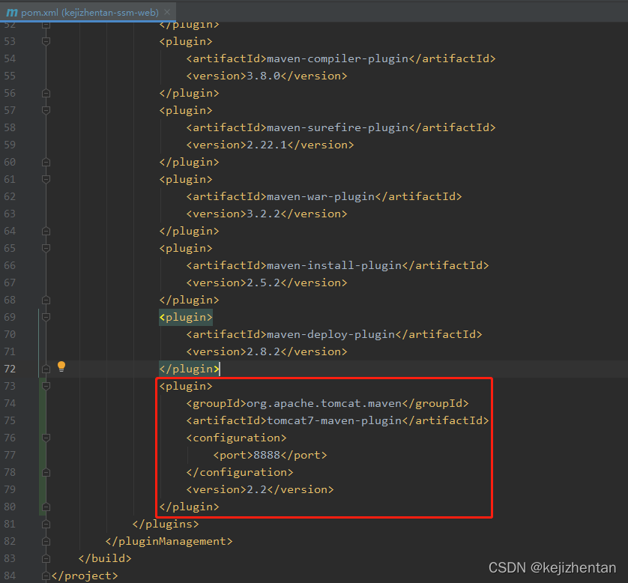Fold the tomcat plugin at its line 80 end marker
628x583 pixels.
[46, 507]
